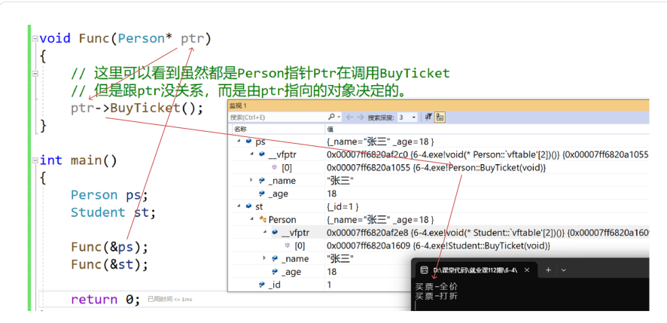Image resolution: width=667 pixels, height=323 pixels.
Task: Click the purple icon beside Student::BuyTicket [0] row
Action: tap(288, 245)
